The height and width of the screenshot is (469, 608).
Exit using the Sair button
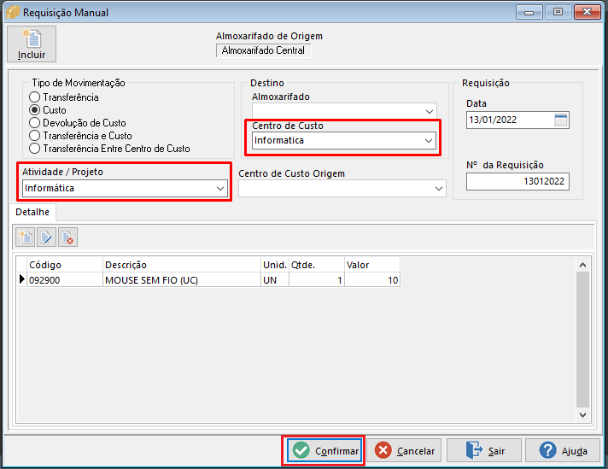[484, 451]
